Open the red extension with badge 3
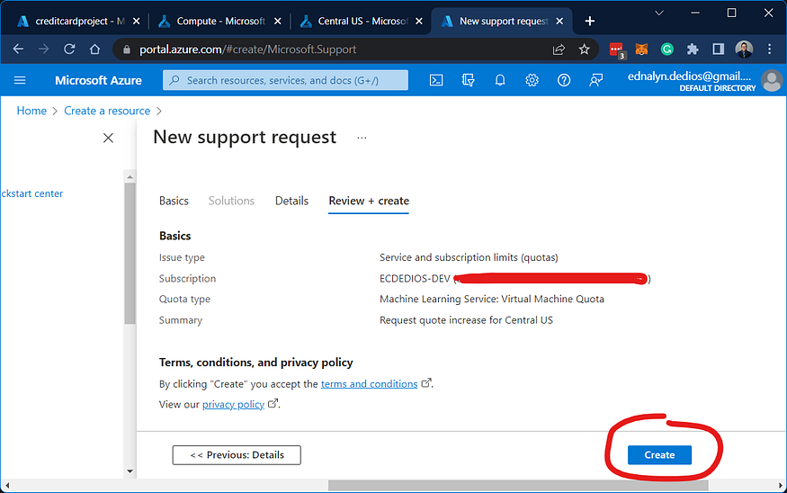 tap(617, 50)
